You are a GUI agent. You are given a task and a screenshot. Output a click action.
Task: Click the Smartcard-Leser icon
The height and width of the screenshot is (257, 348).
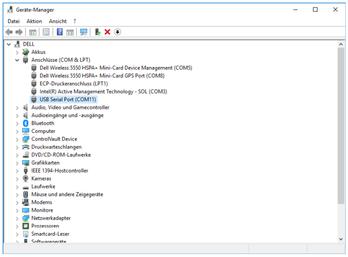(x=26, y=234)
